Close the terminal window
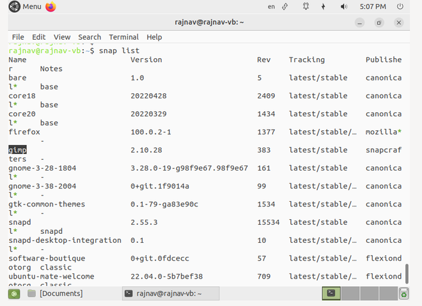 click(x=398, y=22)
